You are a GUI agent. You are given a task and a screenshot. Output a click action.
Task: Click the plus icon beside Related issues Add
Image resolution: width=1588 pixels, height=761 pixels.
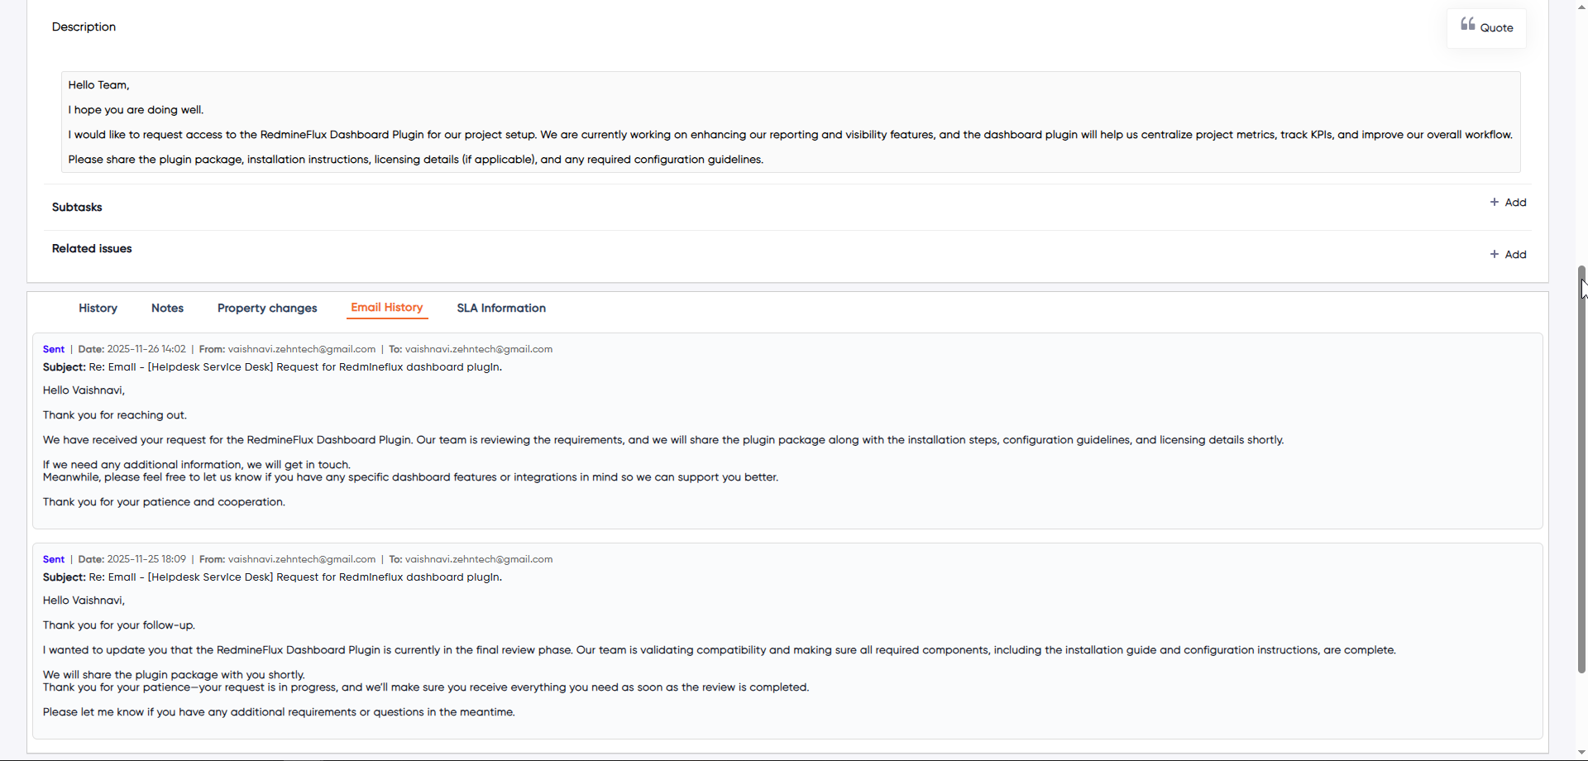1495,254
